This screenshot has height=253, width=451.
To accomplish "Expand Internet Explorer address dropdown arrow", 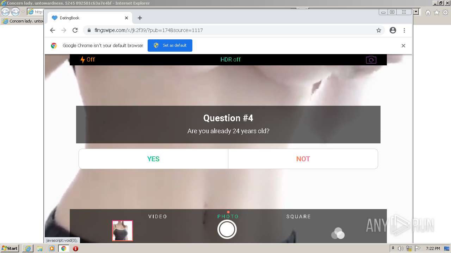I will 416,12.
